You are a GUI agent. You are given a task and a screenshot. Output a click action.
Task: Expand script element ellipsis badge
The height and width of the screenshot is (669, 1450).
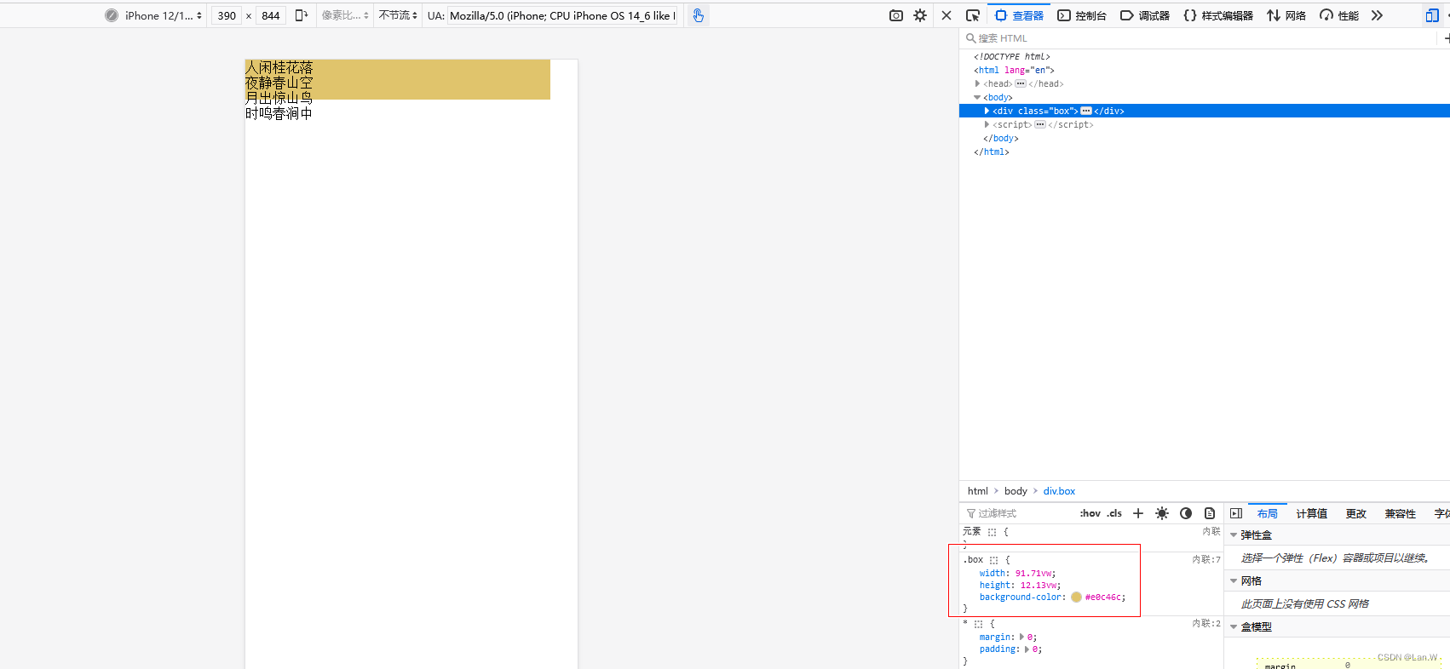coord(1040,124)
